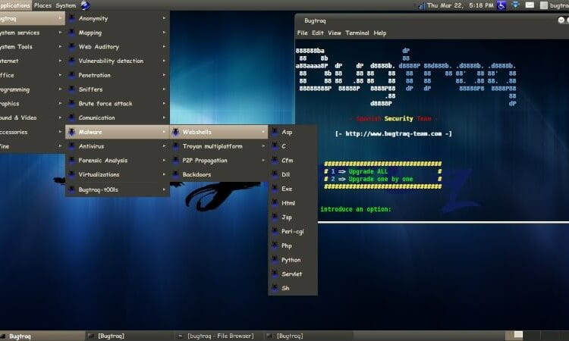Open System Tools in Applications menu
569x341 pixels.
point(33,47)
